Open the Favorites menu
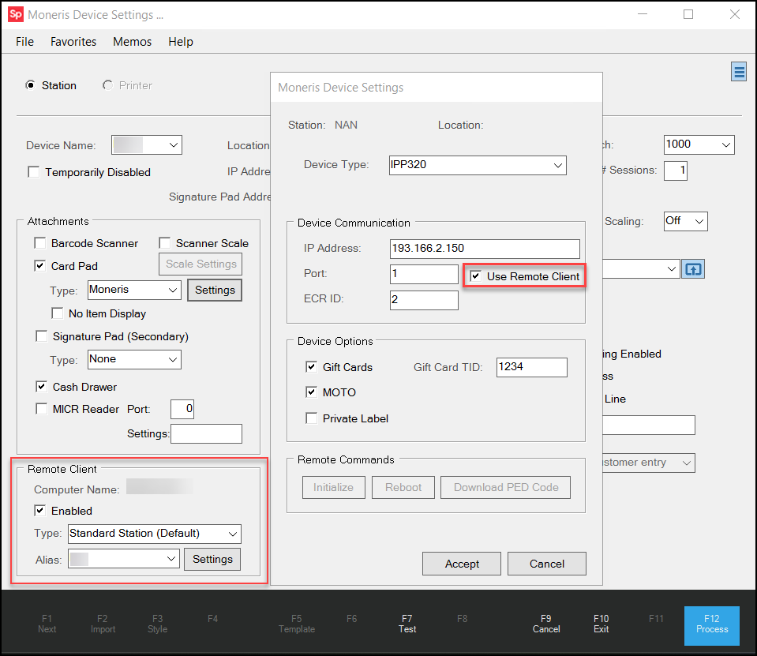The height and width of the screenshot is (656, 757). pos(73,42)
